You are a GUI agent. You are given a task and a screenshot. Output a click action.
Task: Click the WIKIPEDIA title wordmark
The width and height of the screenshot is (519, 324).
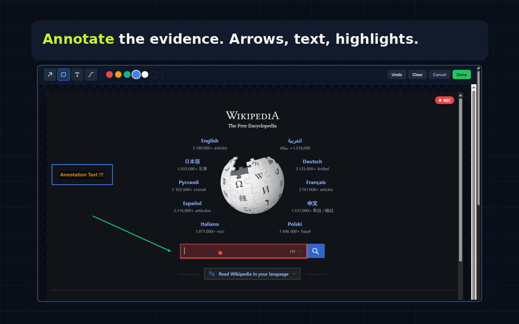252,116
